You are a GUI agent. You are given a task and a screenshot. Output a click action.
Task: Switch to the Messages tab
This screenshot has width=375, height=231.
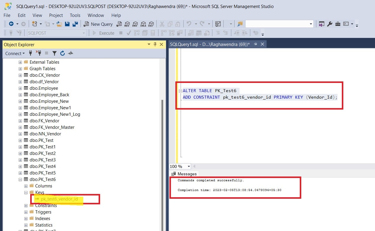[x=184, y=174]
